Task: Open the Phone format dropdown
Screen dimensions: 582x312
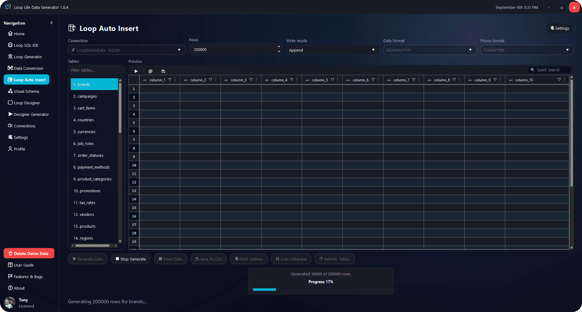Action: (x=527, y=50)
